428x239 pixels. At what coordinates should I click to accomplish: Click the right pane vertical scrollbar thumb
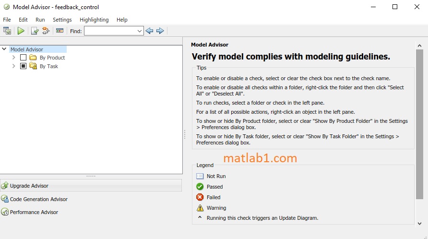pyautogui.click(x=419, y=124)
